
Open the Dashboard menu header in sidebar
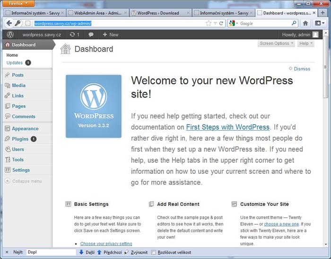click(27, 45)
